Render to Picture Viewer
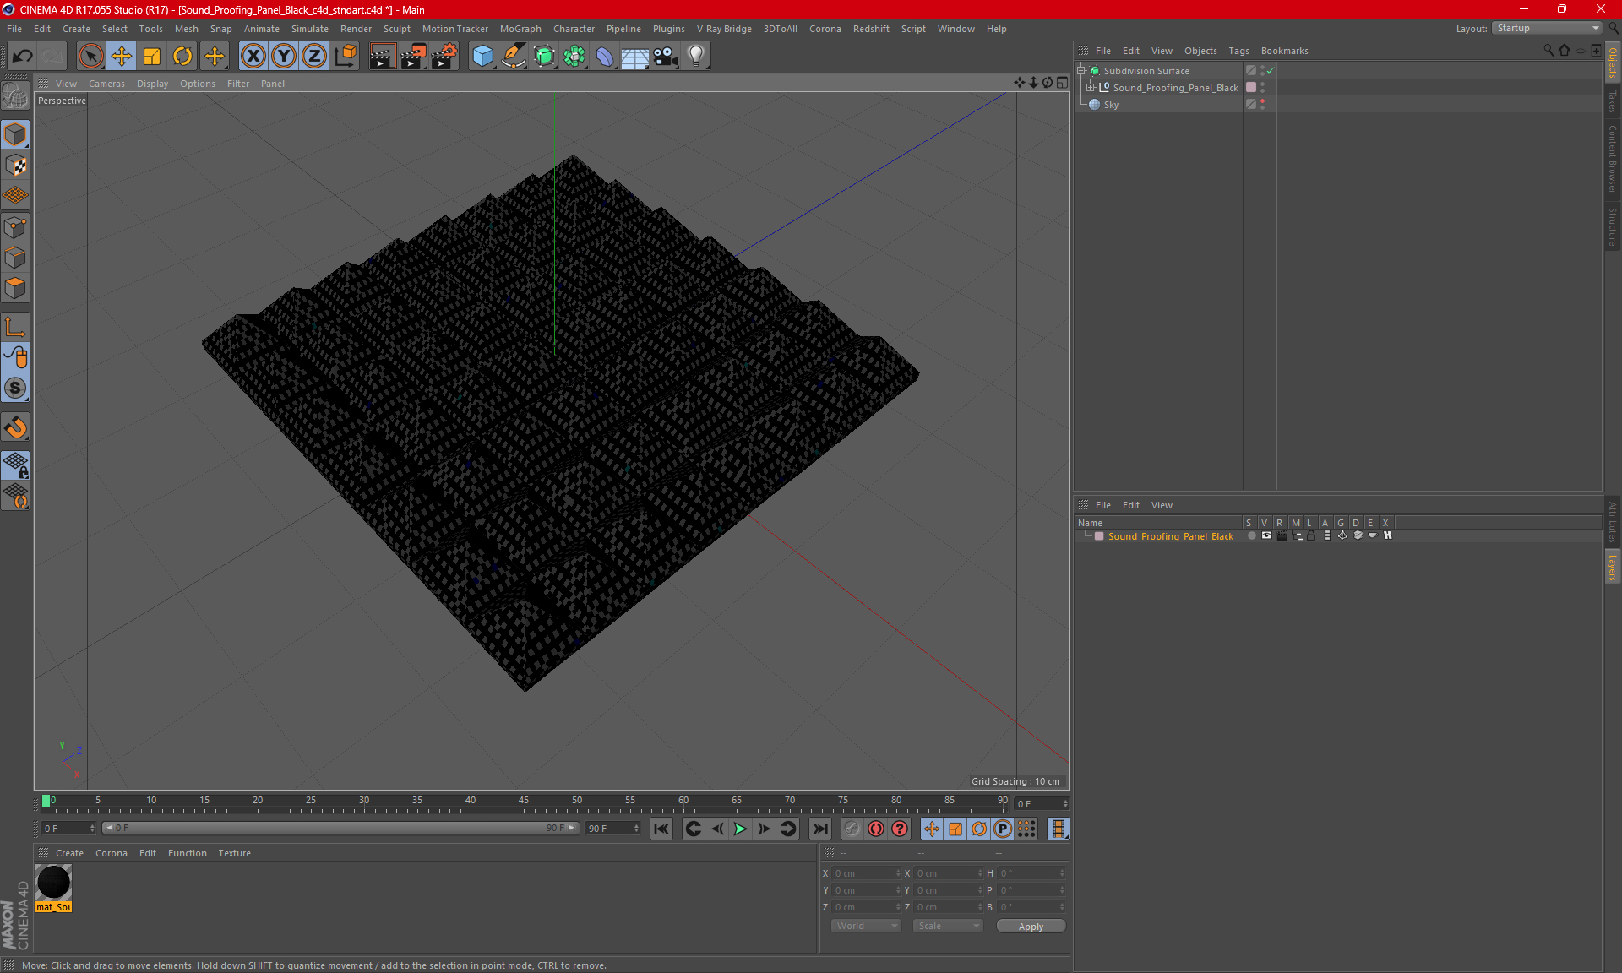The height and width of the screenshot is (973, 1622). tap(413, 56)
